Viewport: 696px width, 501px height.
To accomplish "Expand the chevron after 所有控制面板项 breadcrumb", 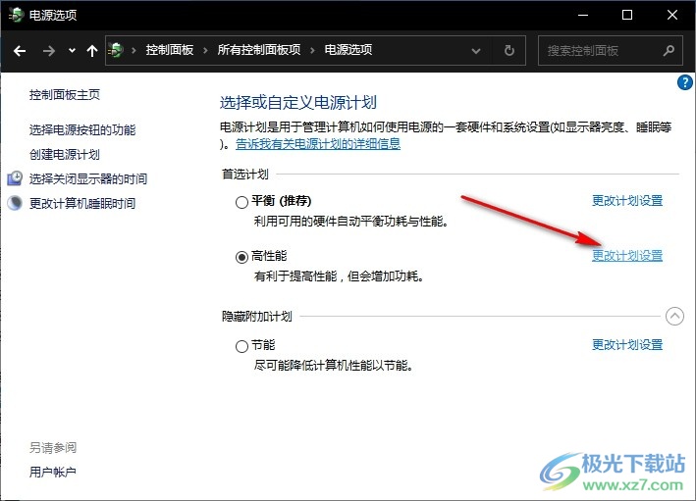I will pyautogui.click(x=312, y=51).
